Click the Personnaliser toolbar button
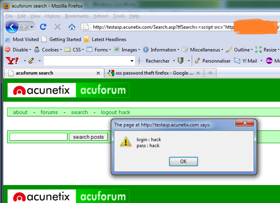280x203 pixels. [x=213, y=61]
